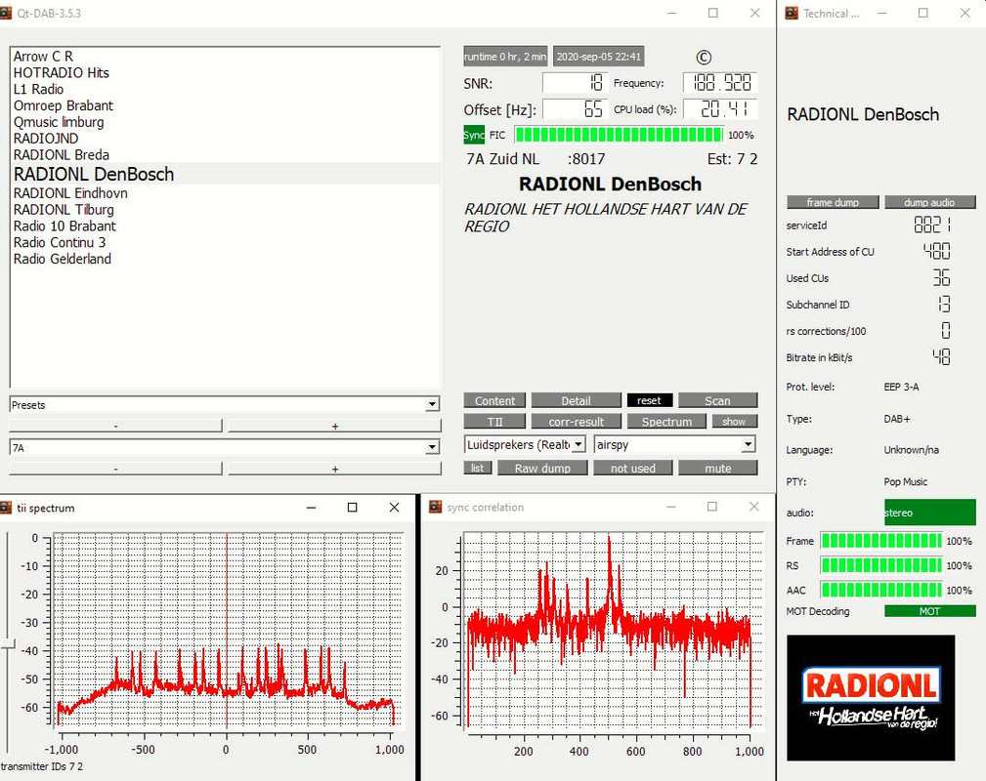Click the RS quality bar

881,565
